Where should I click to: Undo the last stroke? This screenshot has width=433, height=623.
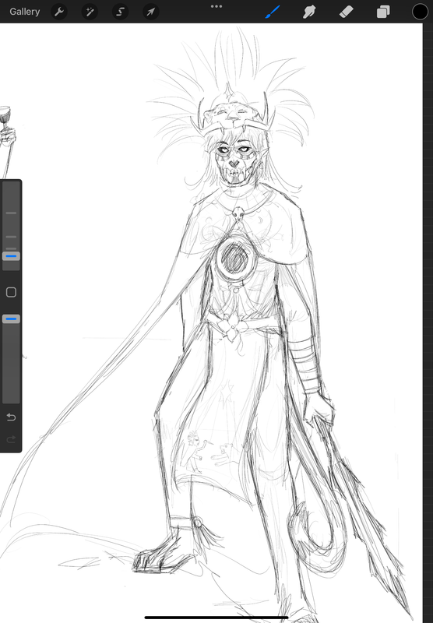tap(11, 417)
